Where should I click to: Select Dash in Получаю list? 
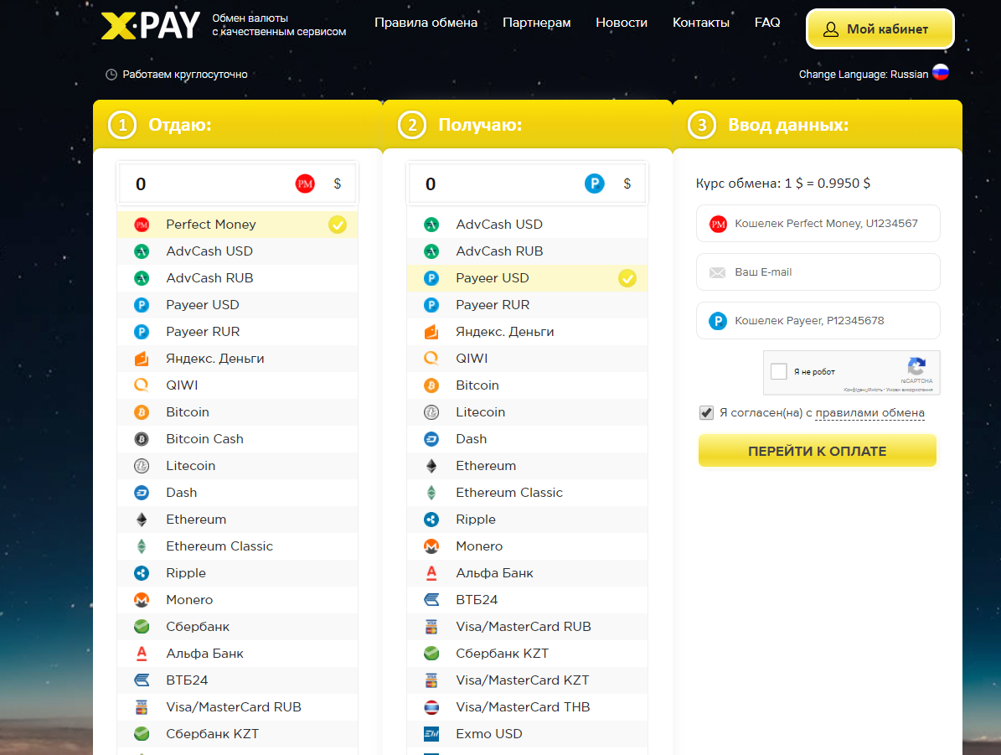(x=528, y=439)
